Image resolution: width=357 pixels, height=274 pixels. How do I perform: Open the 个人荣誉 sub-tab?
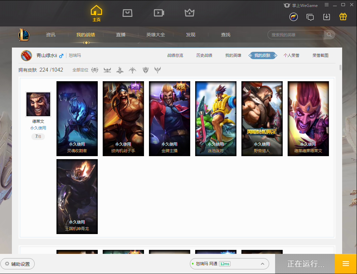[291, 55]
